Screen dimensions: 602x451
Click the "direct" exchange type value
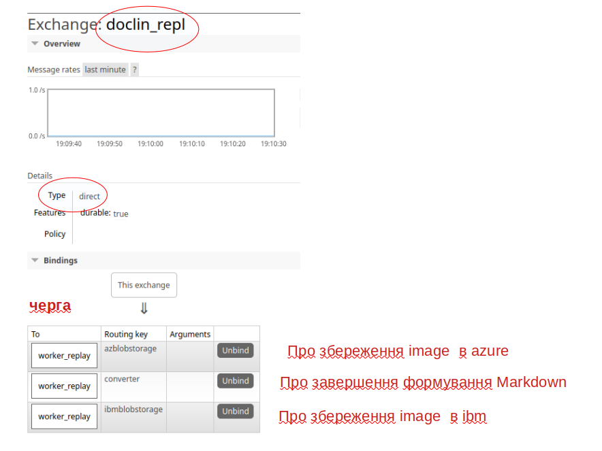click(x=89, y=197)
